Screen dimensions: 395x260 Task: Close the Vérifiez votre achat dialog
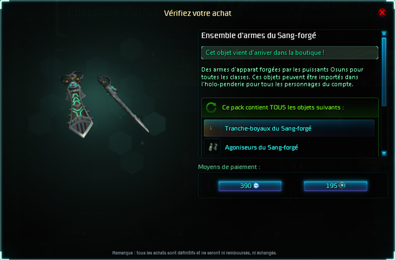(x=382, y=12)
